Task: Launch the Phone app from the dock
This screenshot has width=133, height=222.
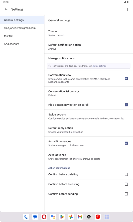Action: 26,217
